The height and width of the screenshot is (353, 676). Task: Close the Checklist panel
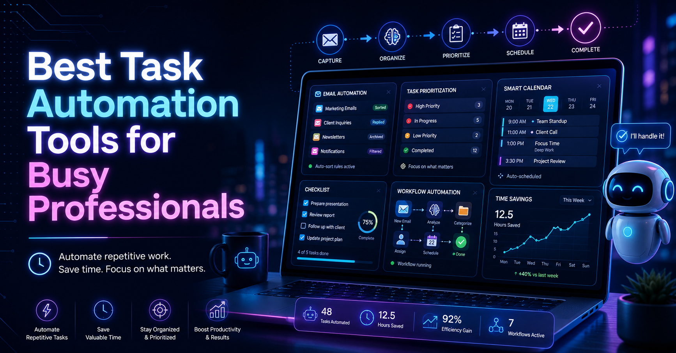tap(378, 191)
